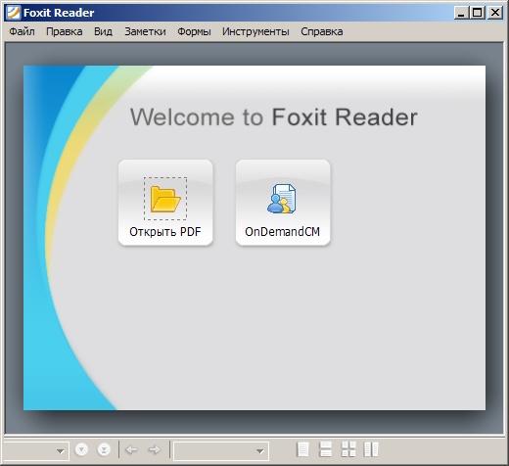The width and height of the screenshot is (509, 466).
Task: Select single page layout icon
Action: point(302,449)
